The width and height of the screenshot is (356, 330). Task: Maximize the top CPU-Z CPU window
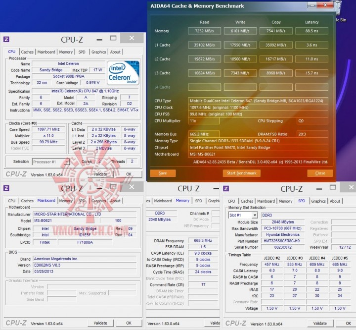(x=113, y=38)
